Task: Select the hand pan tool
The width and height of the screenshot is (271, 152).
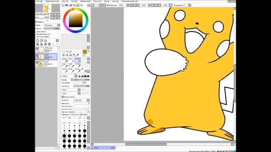Action: tap(74, 55)
